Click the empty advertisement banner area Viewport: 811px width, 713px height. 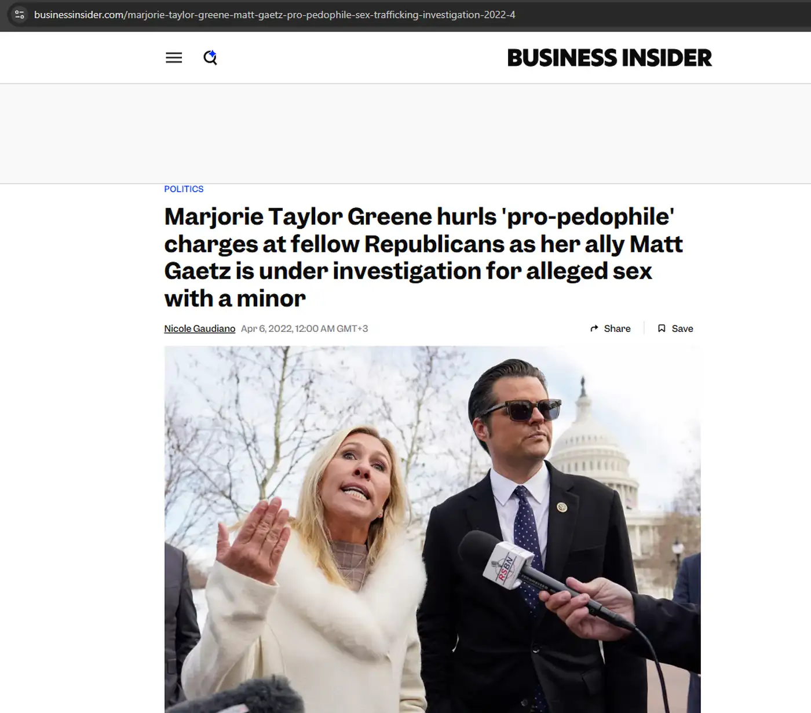coord(405,134)
